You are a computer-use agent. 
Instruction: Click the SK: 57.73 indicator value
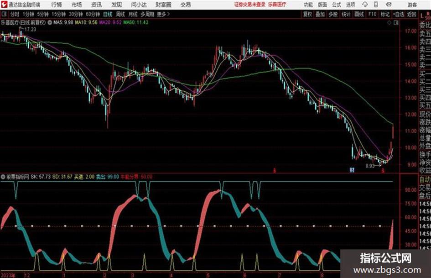click(41, 177)
